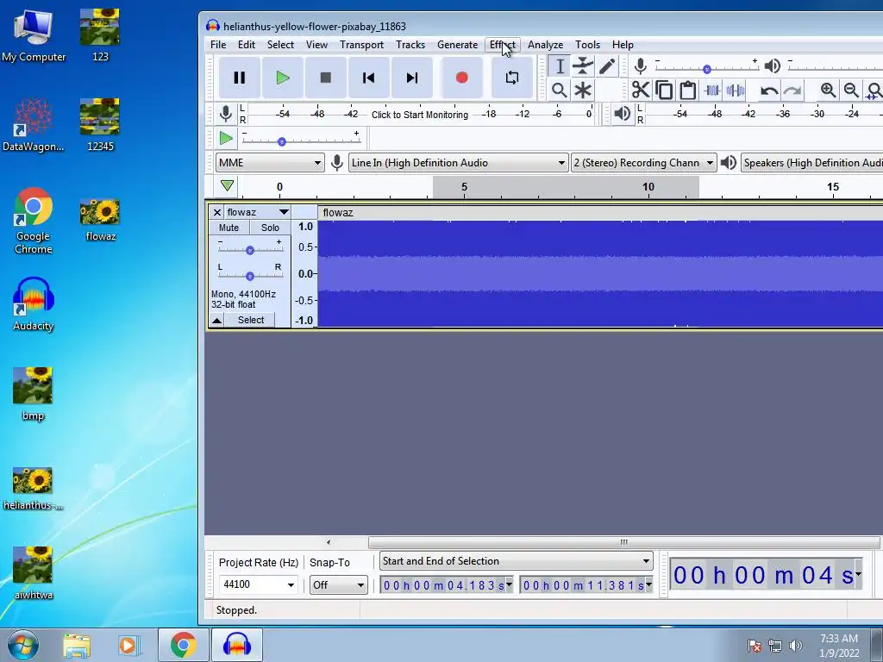Skip to start of the track
This screenshot has height=662, width=883.
click(368, 78)
